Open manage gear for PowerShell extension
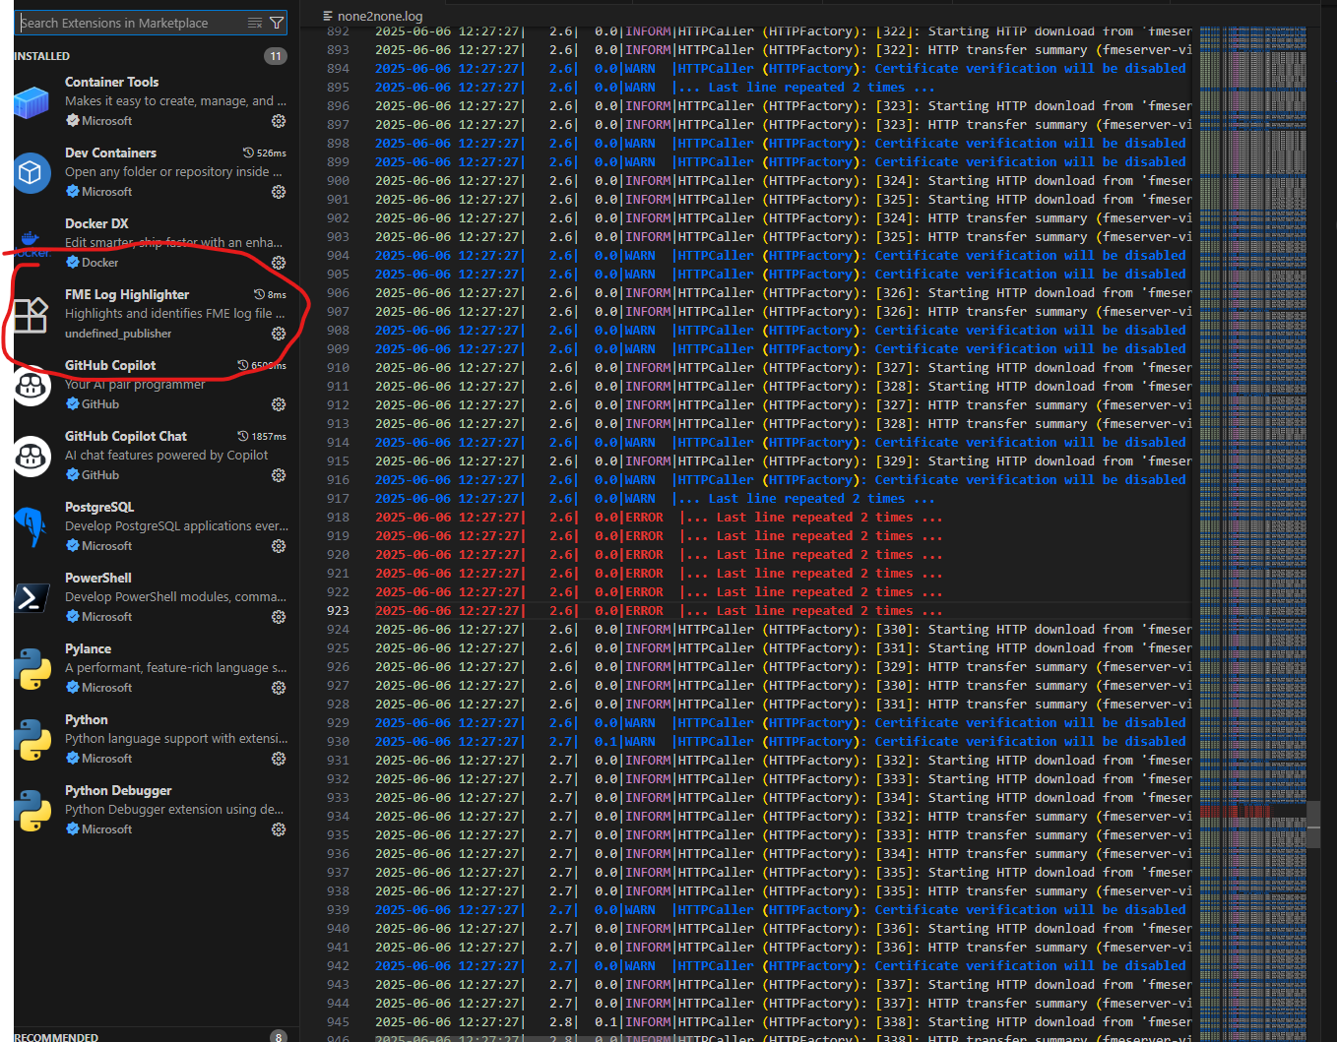 [x=279, y=617]
